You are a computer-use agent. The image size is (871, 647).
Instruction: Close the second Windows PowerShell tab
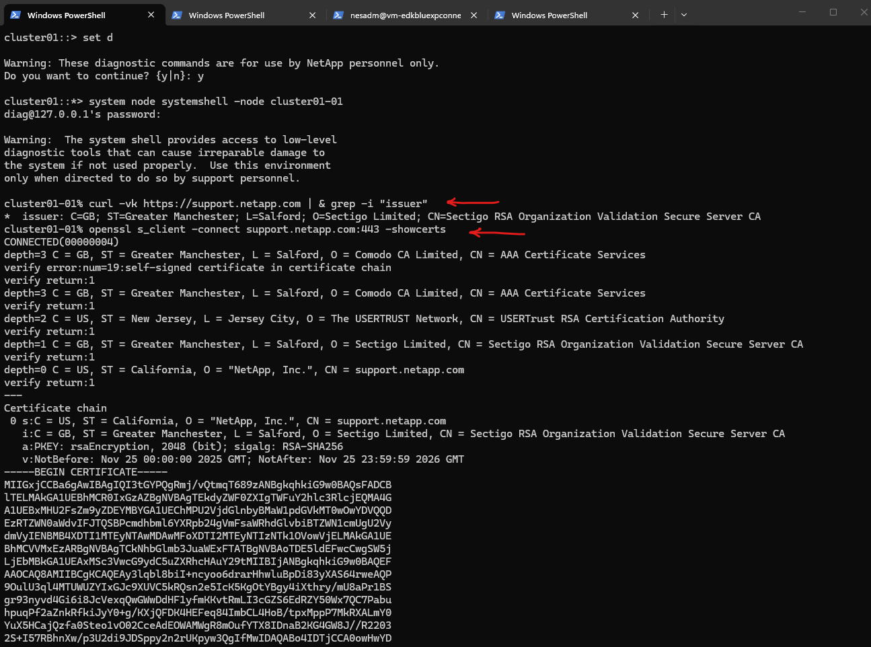(x=312, y=15)
